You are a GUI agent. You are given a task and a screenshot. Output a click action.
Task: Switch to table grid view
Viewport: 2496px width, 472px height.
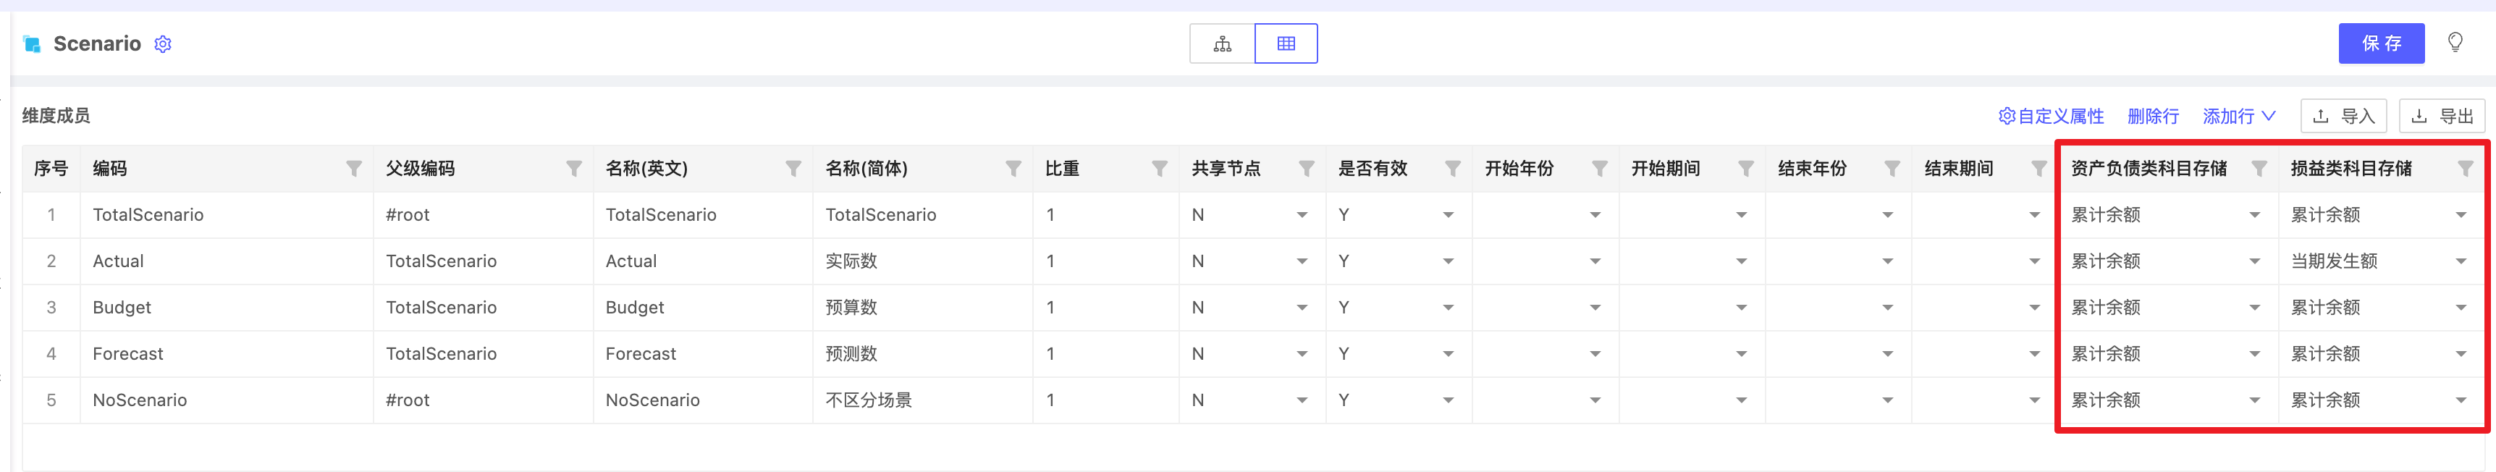[x=1286, y=43]
